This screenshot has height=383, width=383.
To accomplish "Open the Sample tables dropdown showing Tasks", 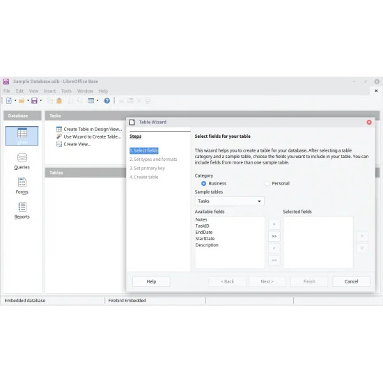I will tap(229, 201).
